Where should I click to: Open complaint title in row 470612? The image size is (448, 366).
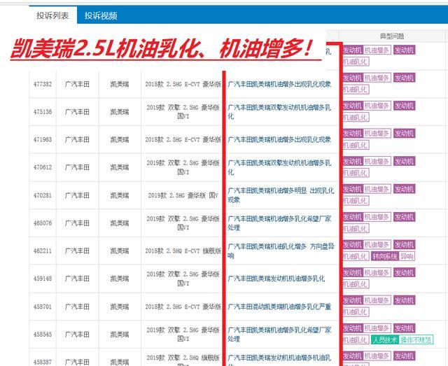(x=279, y=167)
